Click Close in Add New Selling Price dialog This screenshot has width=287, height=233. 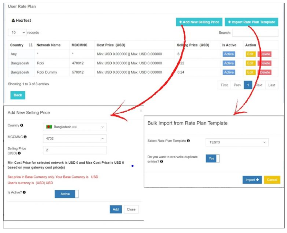click(x=131, y=209)
